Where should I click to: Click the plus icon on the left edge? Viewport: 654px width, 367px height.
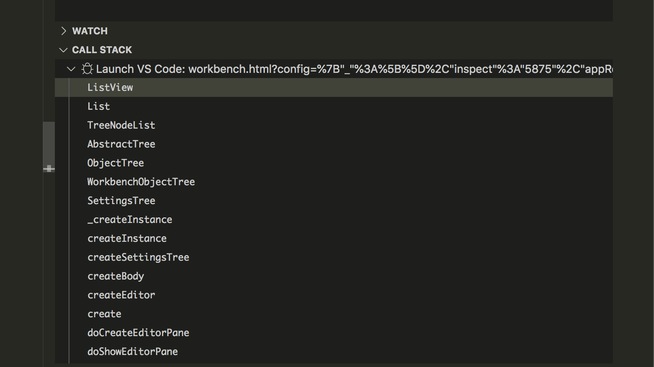coord(49,169)
